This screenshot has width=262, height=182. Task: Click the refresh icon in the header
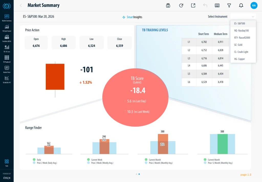(181, 5)
